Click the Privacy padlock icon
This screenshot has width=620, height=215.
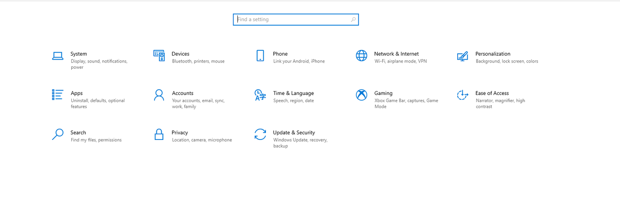coord(159,134)
